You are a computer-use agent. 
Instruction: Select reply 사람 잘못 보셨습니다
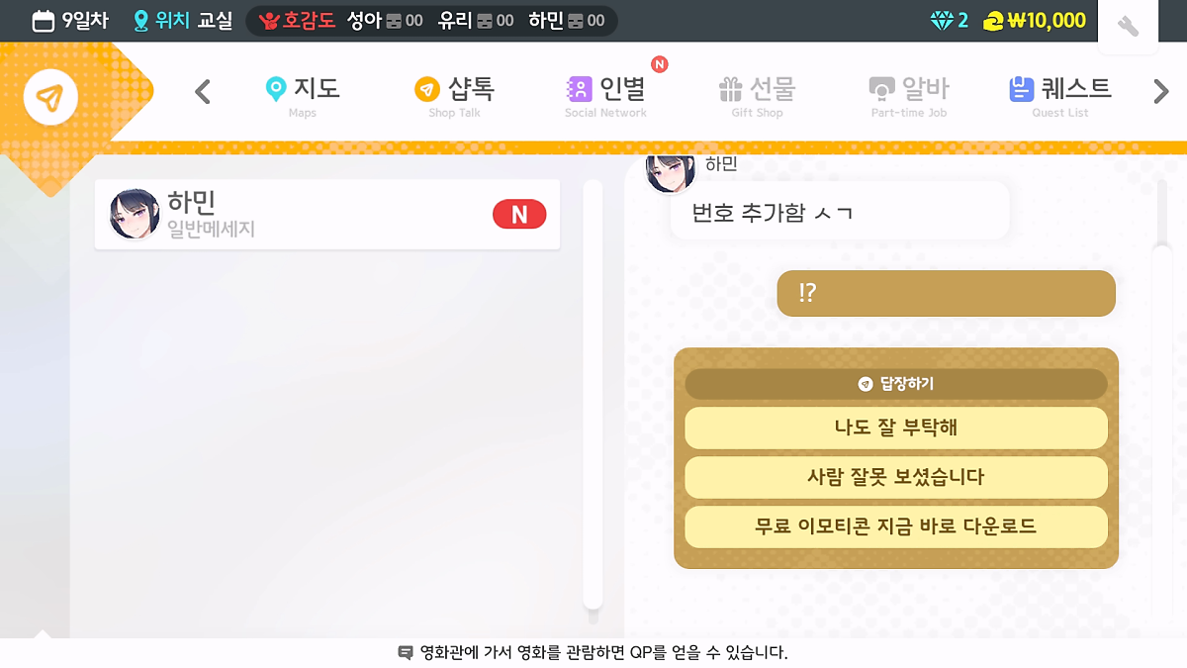(896, 477)
